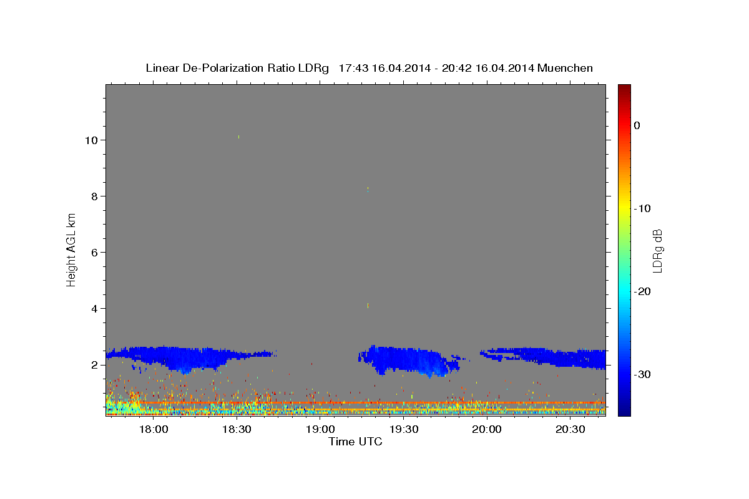Click the dark red top of the colorbar
The height and width of the screenshot is (499, 749).
[624, 89]
